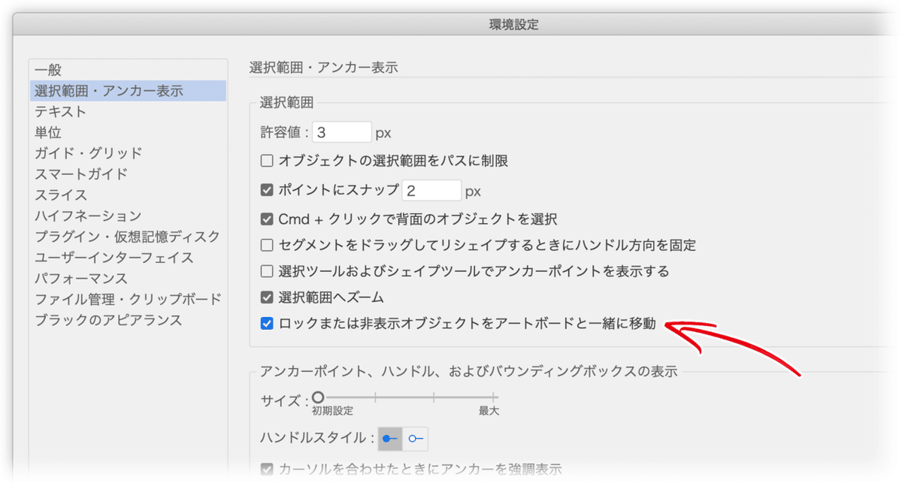This screenshot has width=902, height=486.
Task: Open スマートガイド preferences
Action: pyautogui.click(x=81, y=174)
